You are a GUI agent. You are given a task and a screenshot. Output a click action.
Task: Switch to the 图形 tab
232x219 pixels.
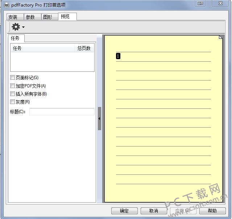tap(50, 17)
